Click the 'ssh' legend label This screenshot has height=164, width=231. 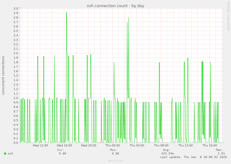pyautogui.click(x=10, y=154)
